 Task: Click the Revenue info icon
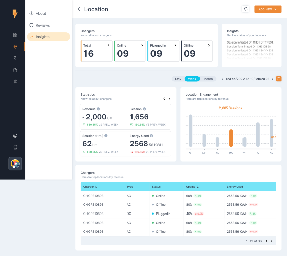(x=98, y=109)
